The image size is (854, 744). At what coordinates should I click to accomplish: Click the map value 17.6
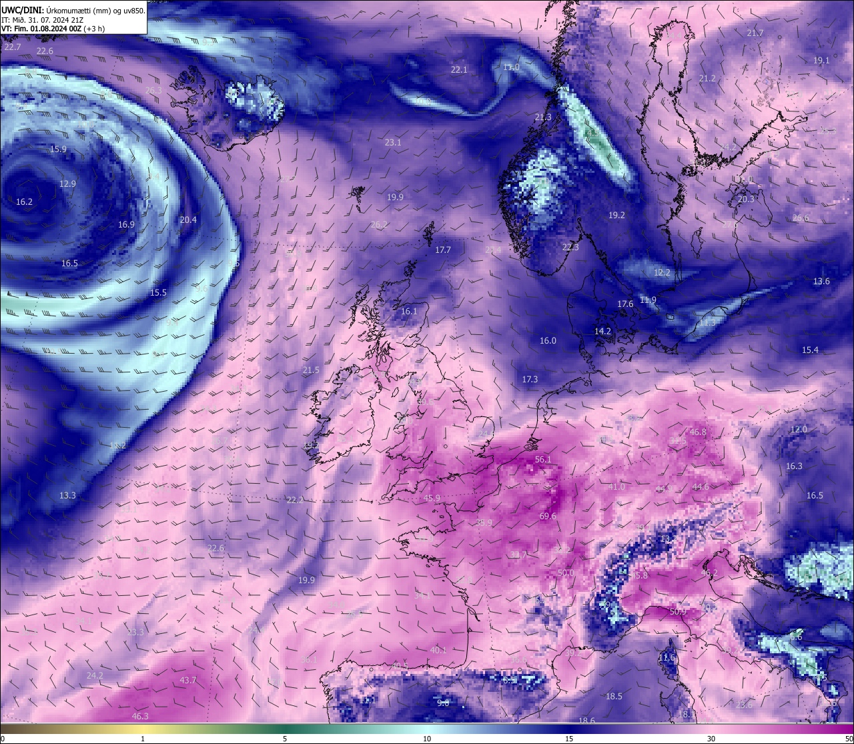pyautogui.click(x=625, y=304)
